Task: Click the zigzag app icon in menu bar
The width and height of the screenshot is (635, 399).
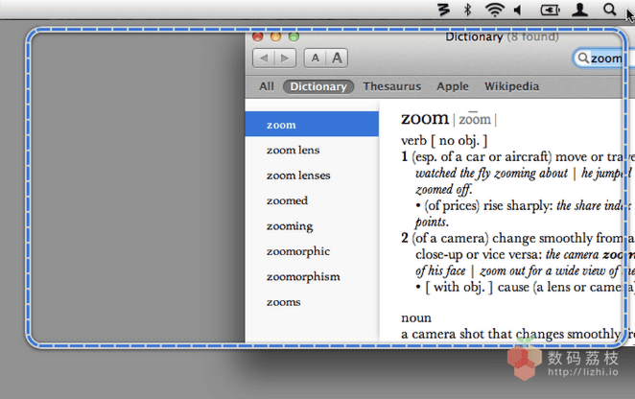Action: pyautogui.click(x=444, y=10)
